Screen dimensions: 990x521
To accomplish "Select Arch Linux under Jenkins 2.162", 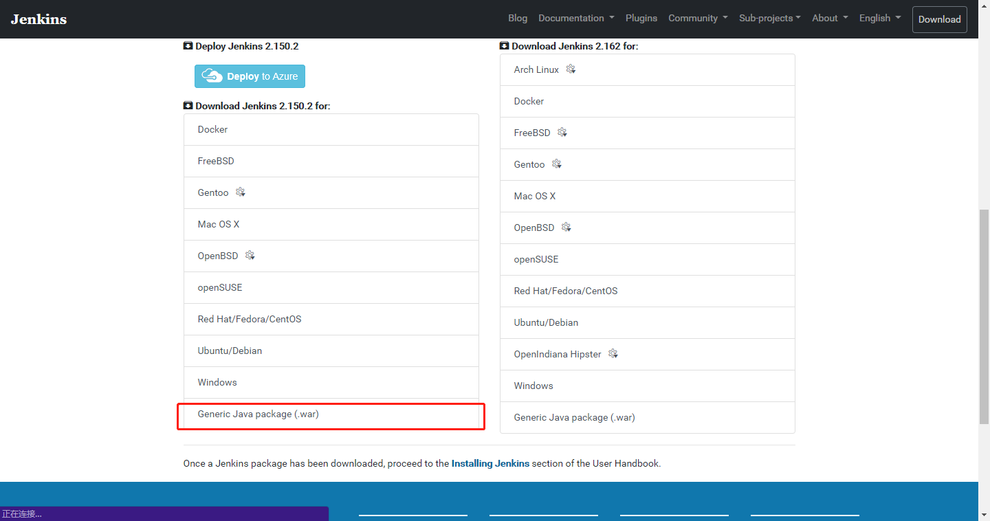I will [x=648, y=69].
